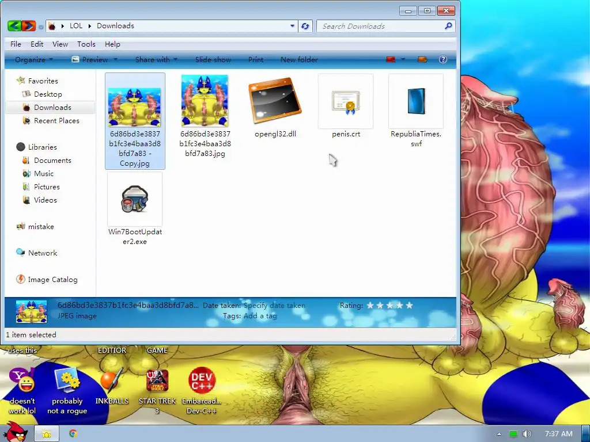Screen dimensions: 590x442
Task: Expand the arrow next to Preview
Action: 115,59
